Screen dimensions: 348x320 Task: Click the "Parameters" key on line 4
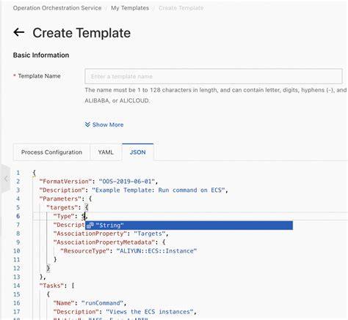60,199
